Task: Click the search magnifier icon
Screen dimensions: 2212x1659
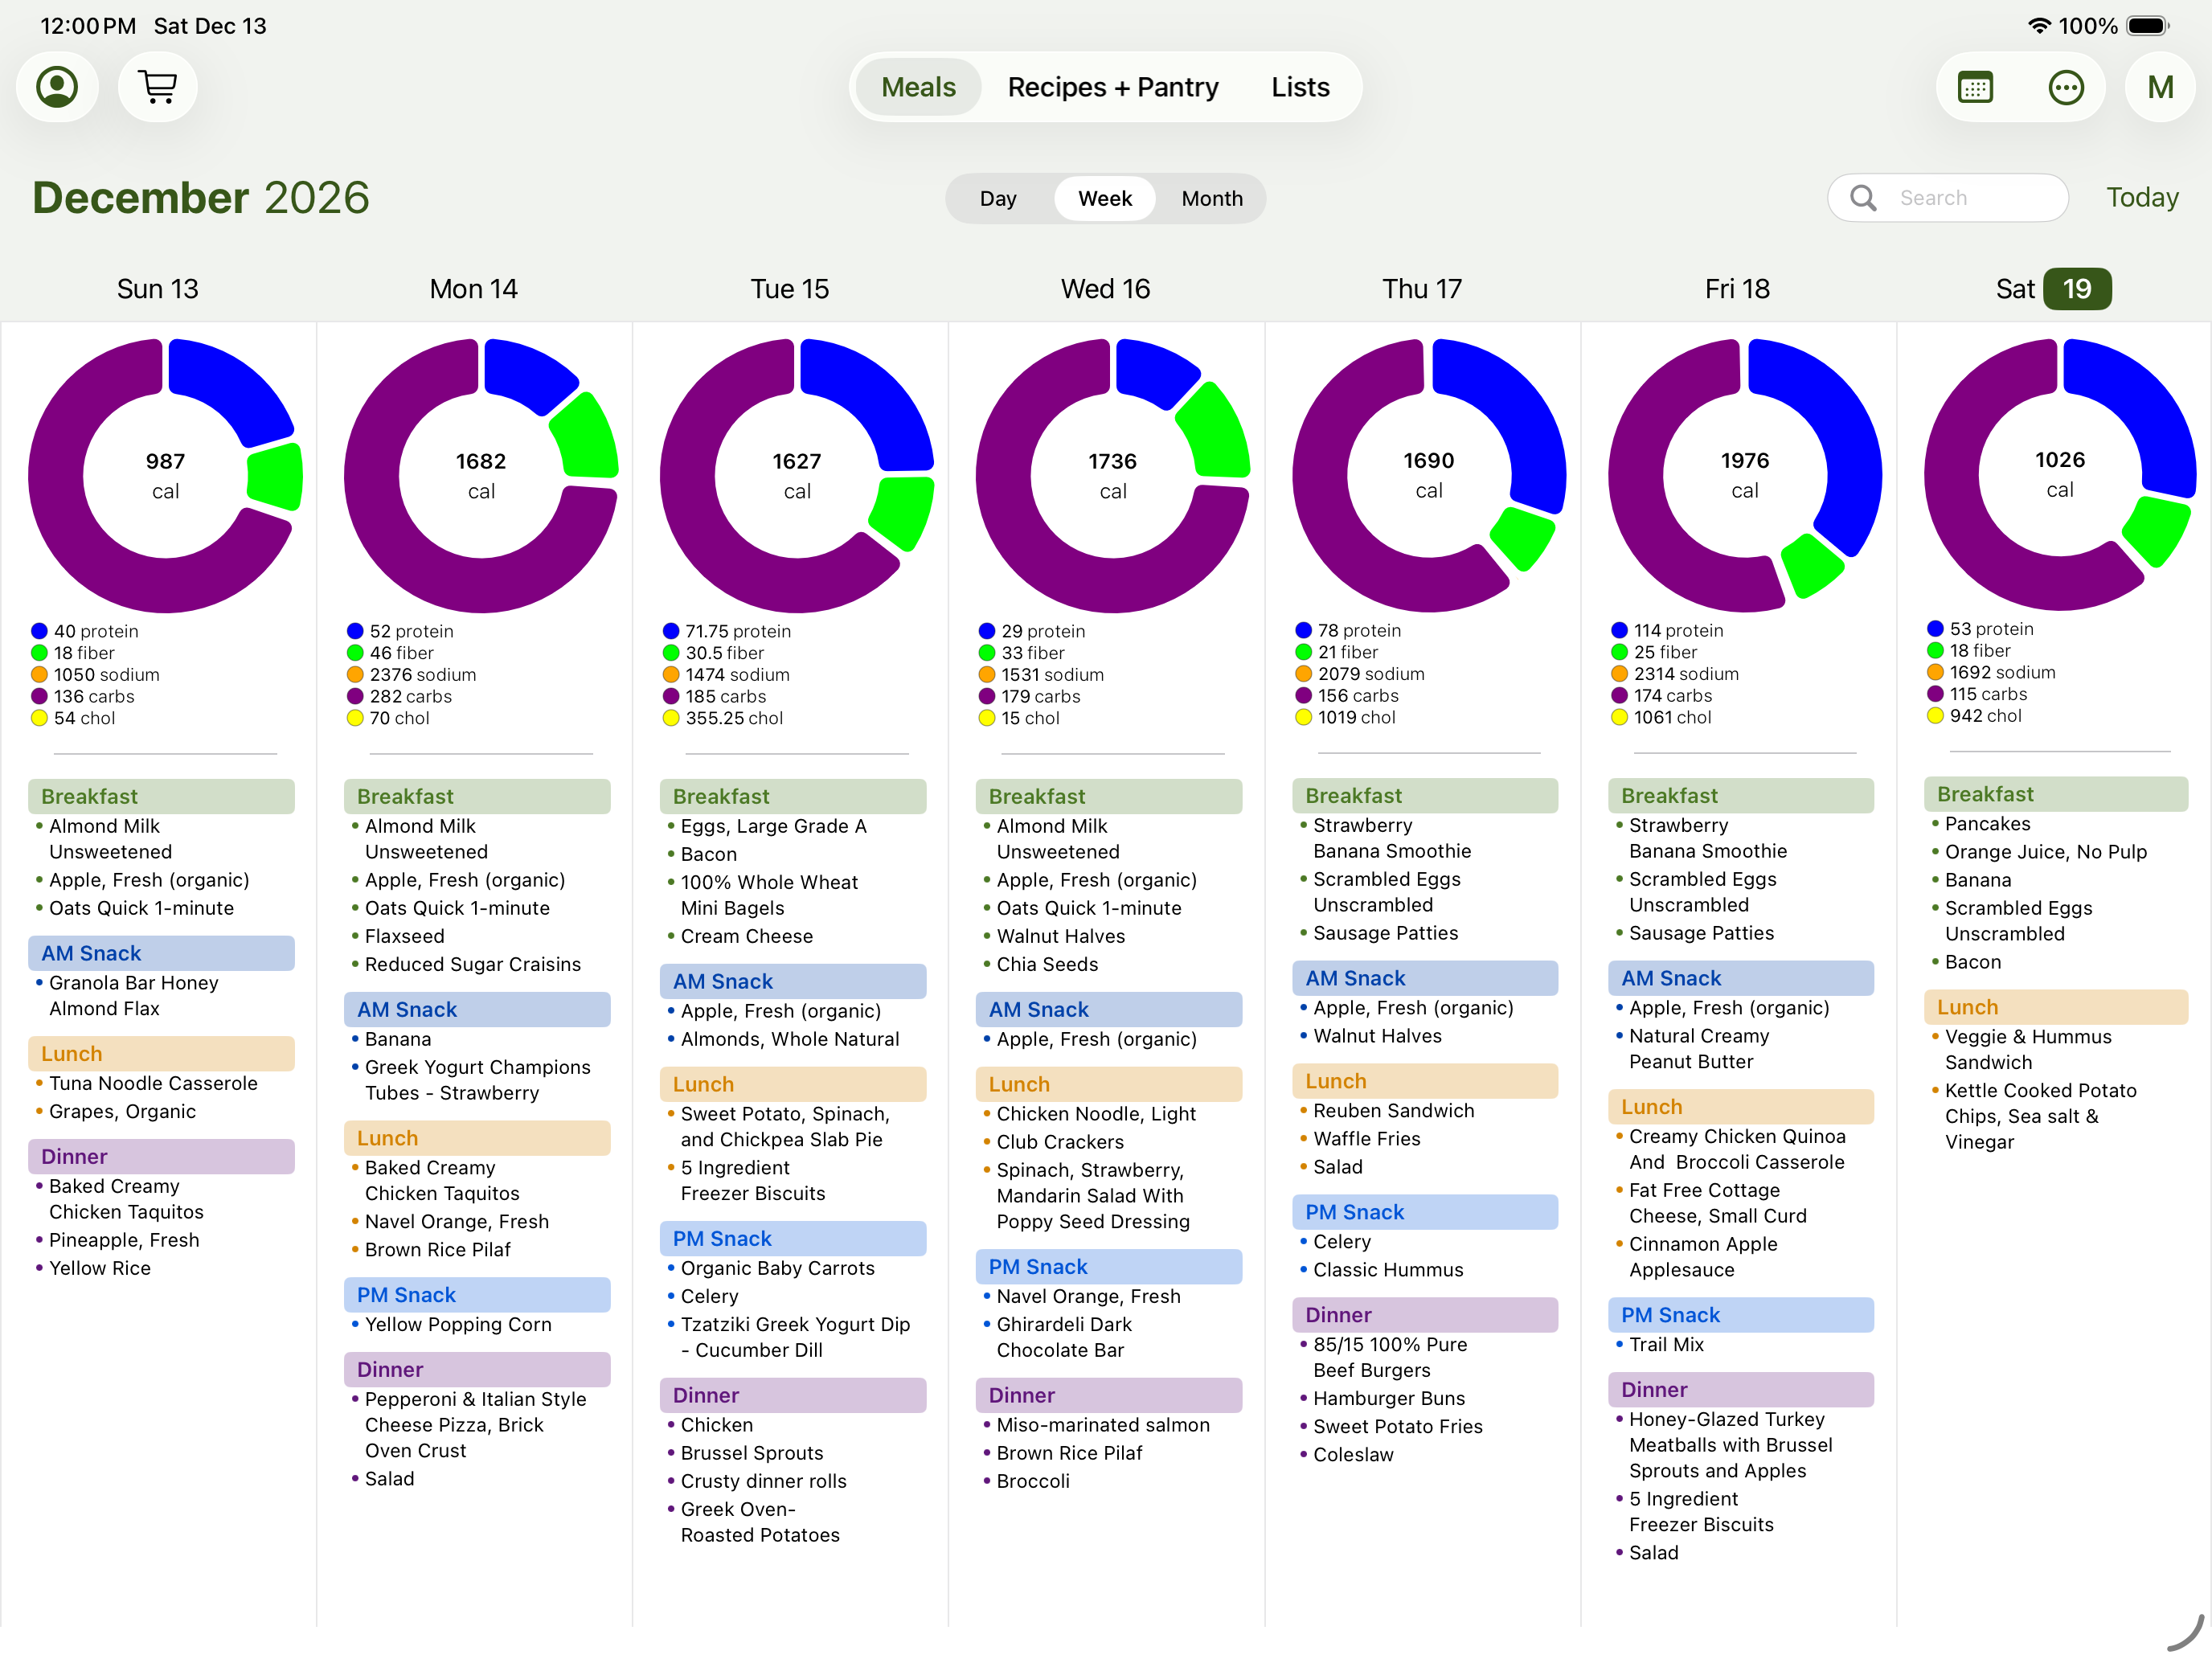Action: [x=1863, y=198]
